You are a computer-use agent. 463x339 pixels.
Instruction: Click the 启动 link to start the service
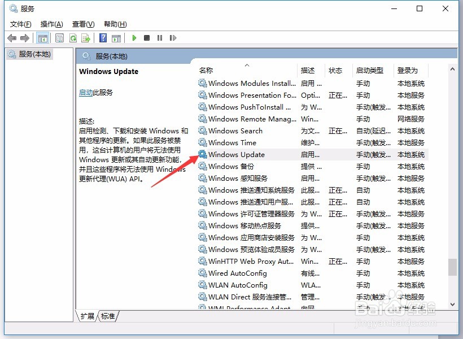tap(86, 93)
